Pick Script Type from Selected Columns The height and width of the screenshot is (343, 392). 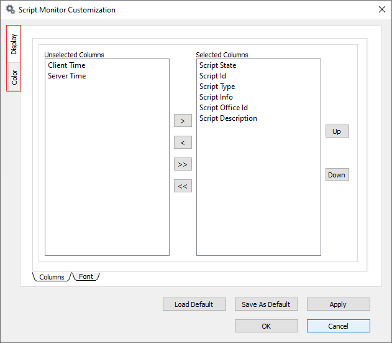coord(217,87)
